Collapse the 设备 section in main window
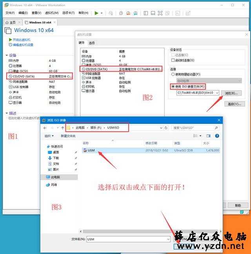Screen dimensions: 251x254 click(7, 55)
